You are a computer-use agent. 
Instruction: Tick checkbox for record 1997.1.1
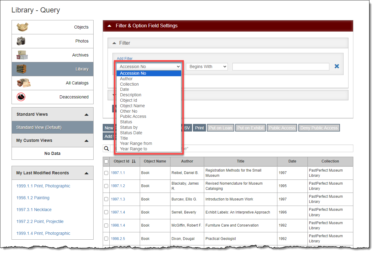pyautogui.click(x=106, y=173)
